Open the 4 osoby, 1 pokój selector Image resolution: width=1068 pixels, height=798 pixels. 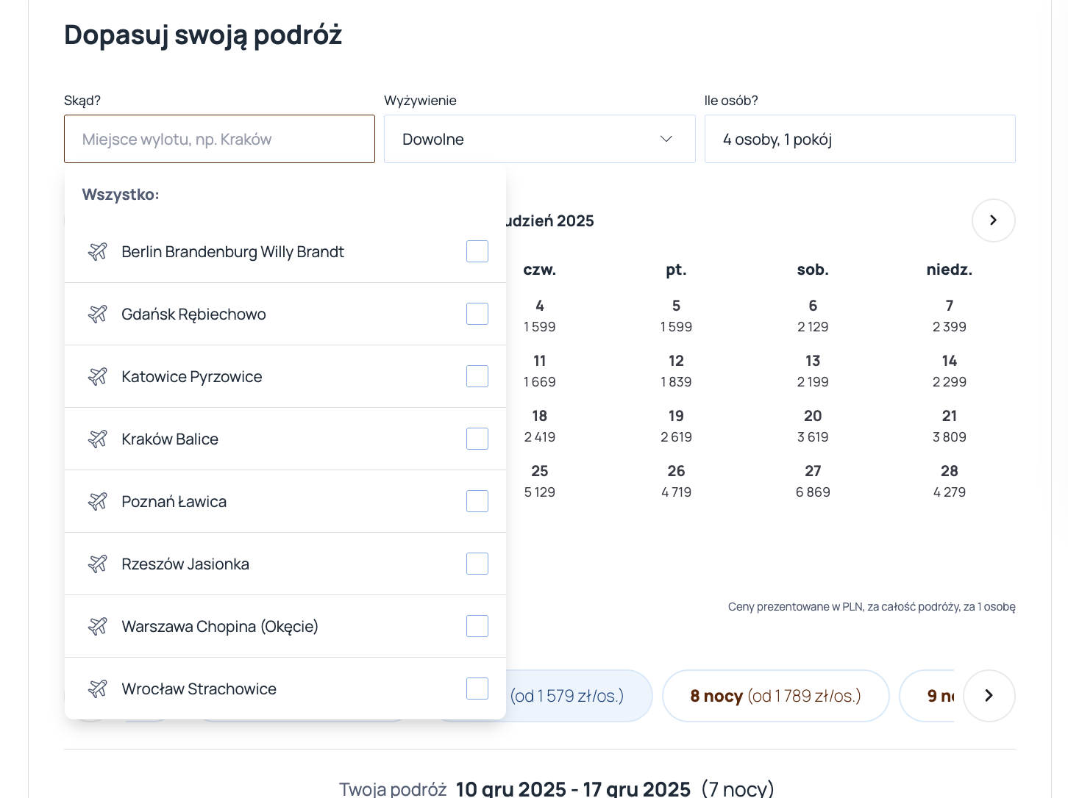(x=860, y=139)
